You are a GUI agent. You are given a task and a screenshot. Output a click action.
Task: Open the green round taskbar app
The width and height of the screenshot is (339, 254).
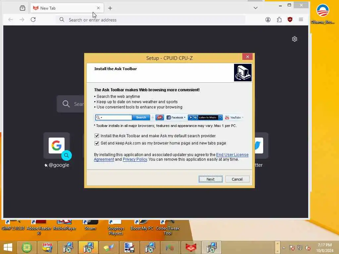tap(27, 247)
